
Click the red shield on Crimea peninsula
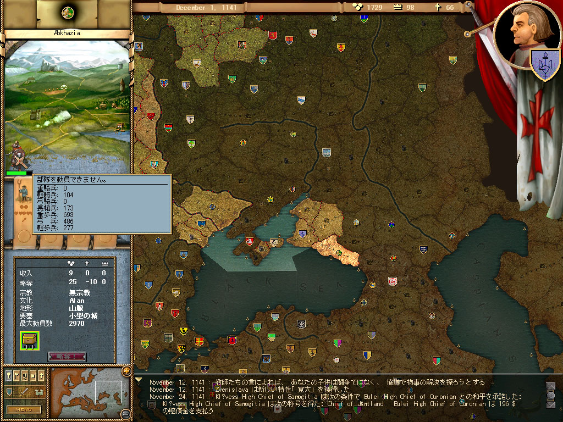click(x=250, y=241)
